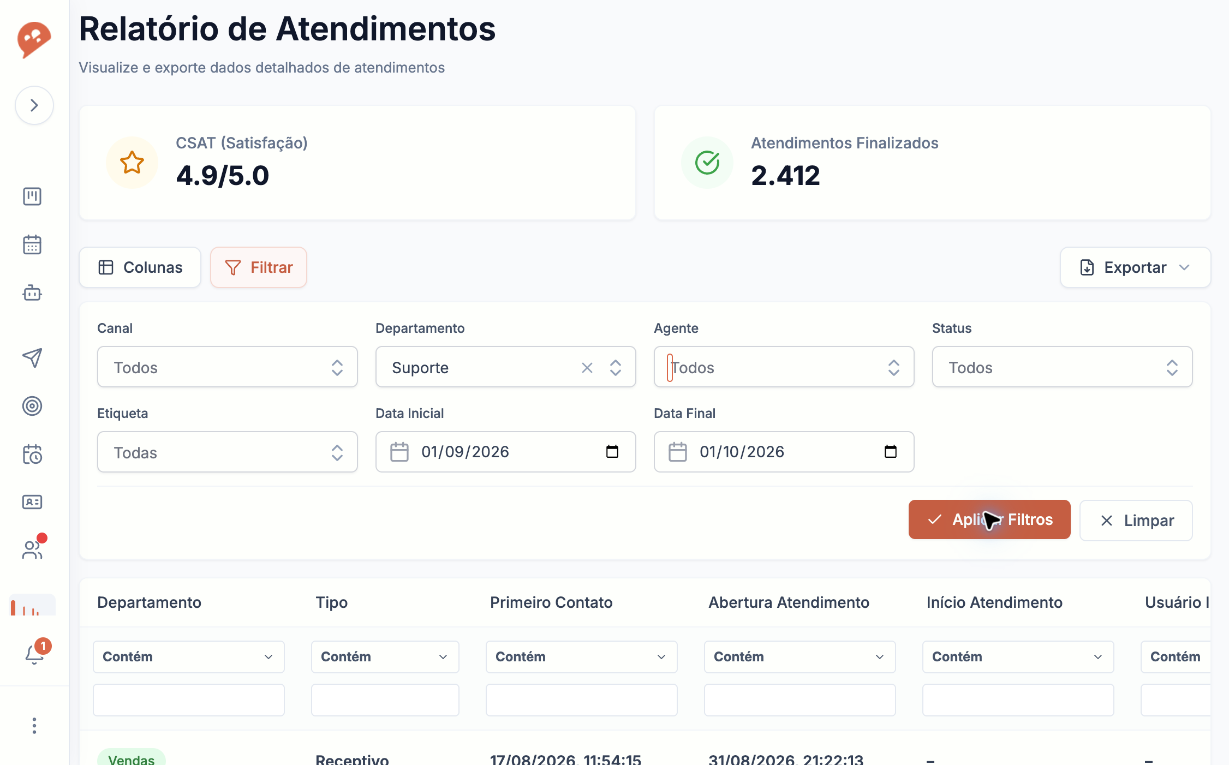
Task: Open the calendar sidebar icon
Action: point(32,244)
